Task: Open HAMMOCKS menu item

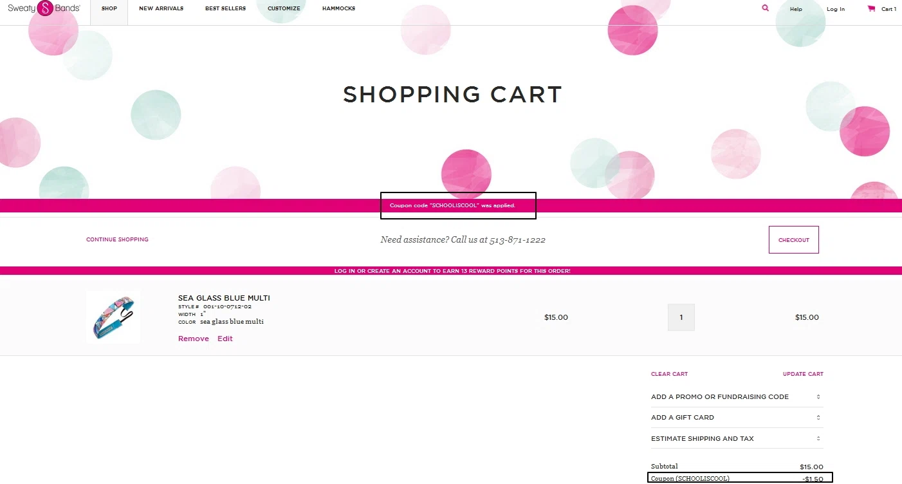Action: coord(338,9)
